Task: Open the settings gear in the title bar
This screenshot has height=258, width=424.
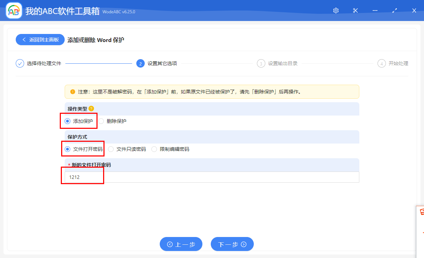Action: pos(336,11)
